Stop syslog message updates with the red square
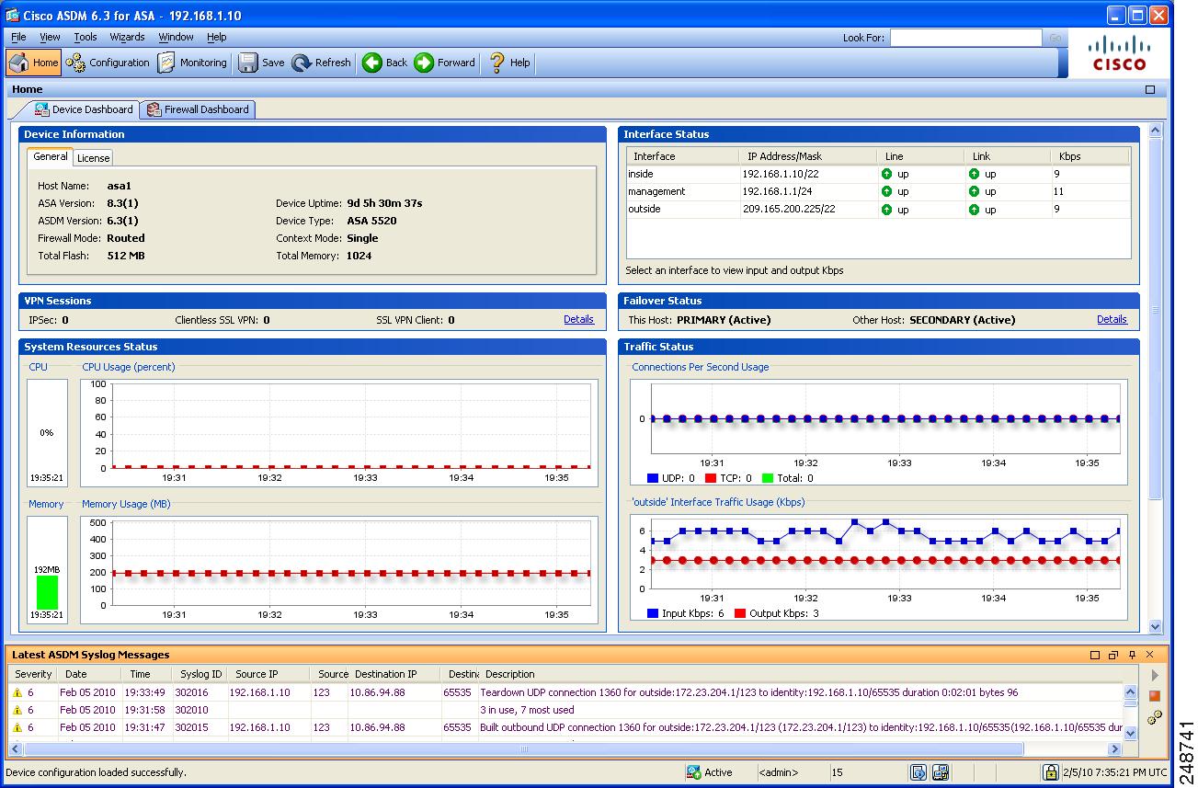 (x=1155, y=696)
